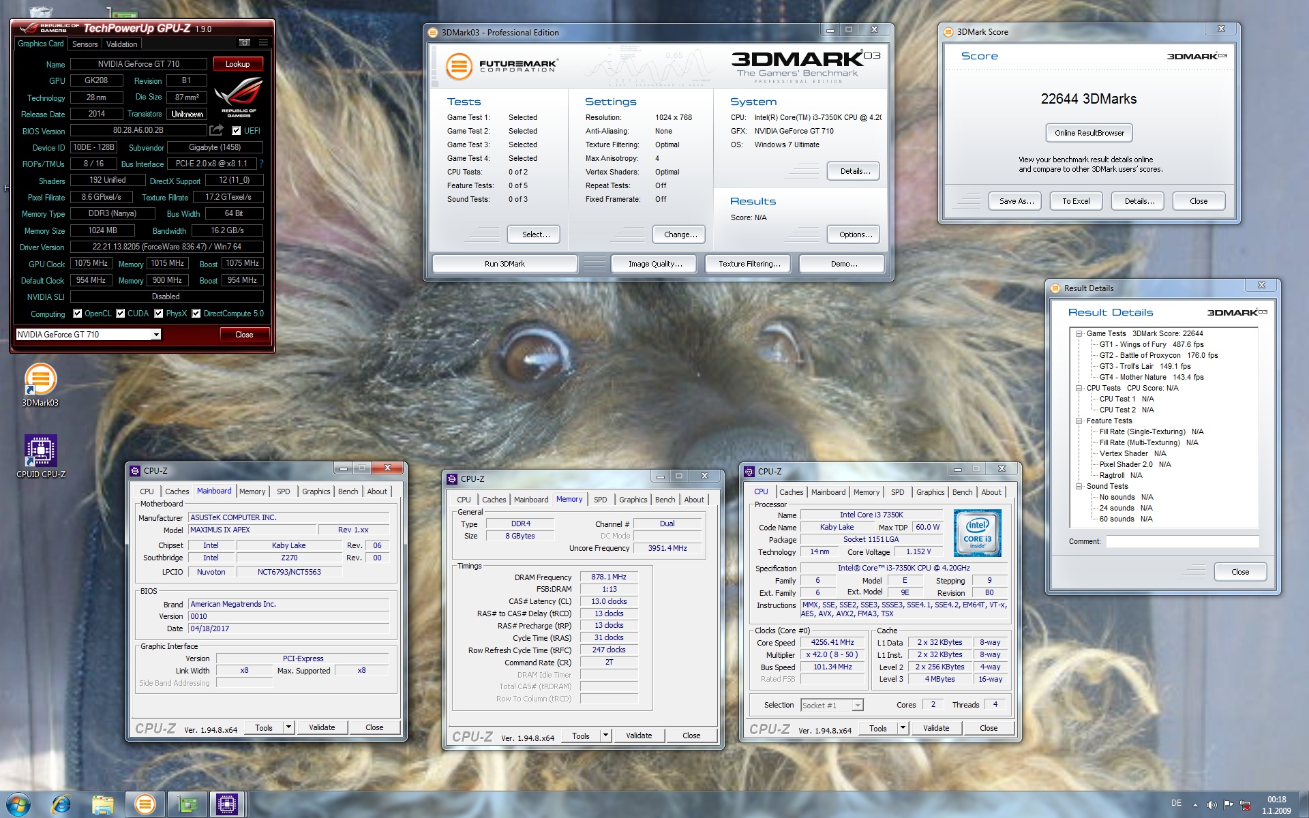Open Graphics tab in Memory CPU-Z window

tap(633, 500)
